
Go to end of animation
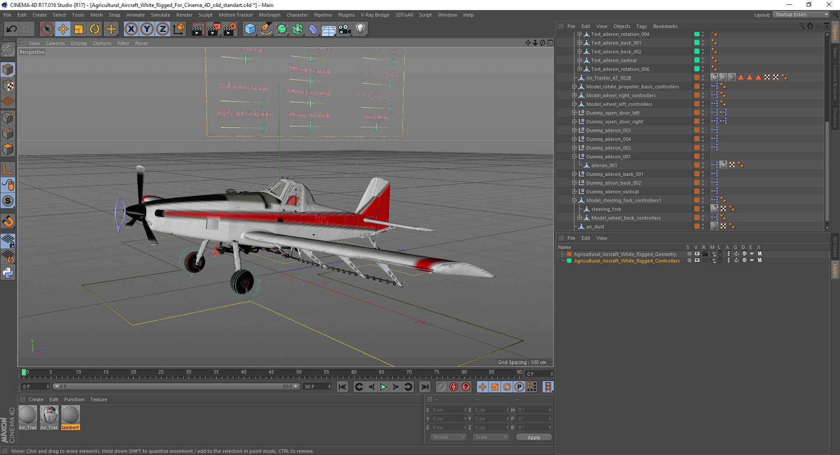[x=424, y=387]
